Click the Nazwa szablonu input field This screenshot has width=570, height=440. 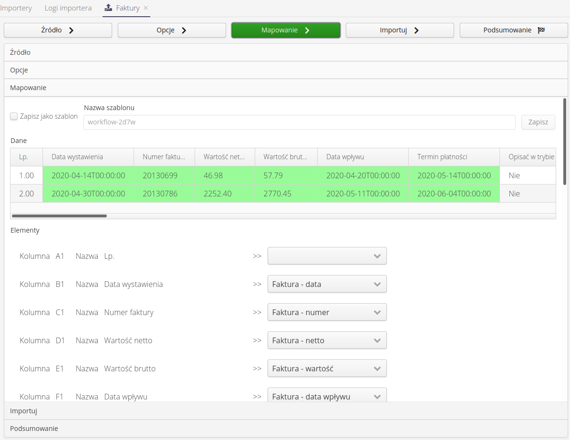pos(300,122)
